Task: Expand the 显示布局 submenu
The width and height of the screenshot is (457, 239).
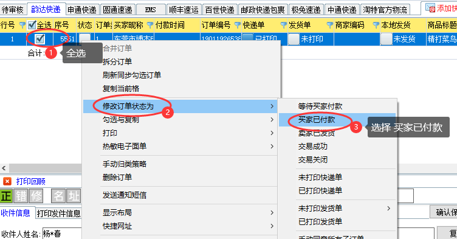Action: pos(180,213)
